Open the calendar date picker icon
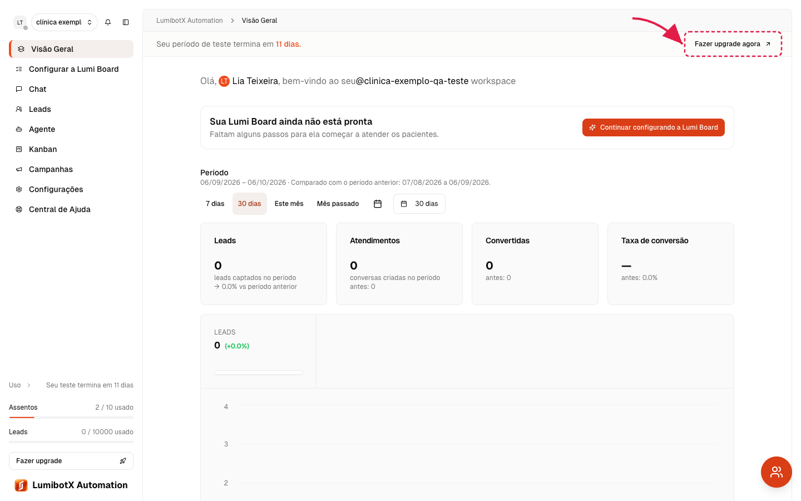 [x=378, y=204]
